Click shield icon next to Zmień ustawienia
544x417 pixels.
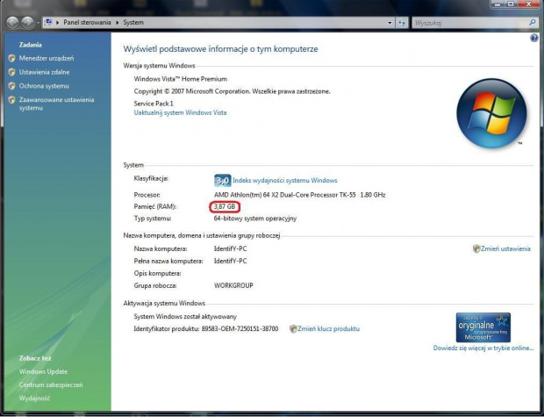[x=476, y=249]
